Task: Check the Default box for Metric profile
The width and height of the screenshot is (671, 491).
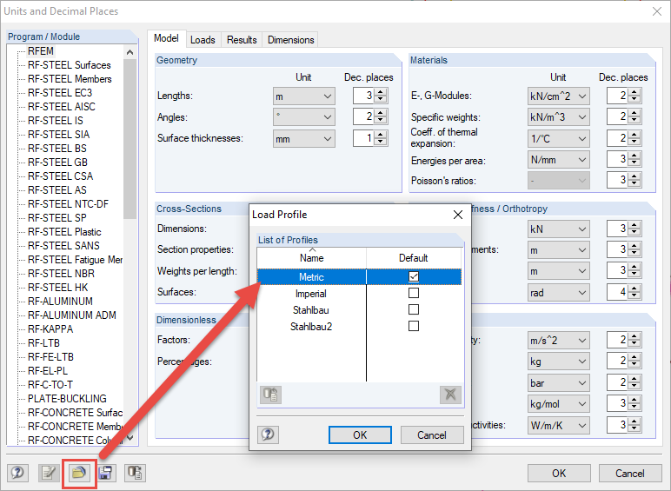Action: click(x=414, y=276)
